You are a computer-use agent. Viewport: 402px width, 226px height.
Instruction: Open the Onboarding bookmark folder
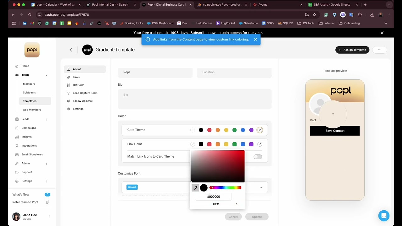(349, 23)
